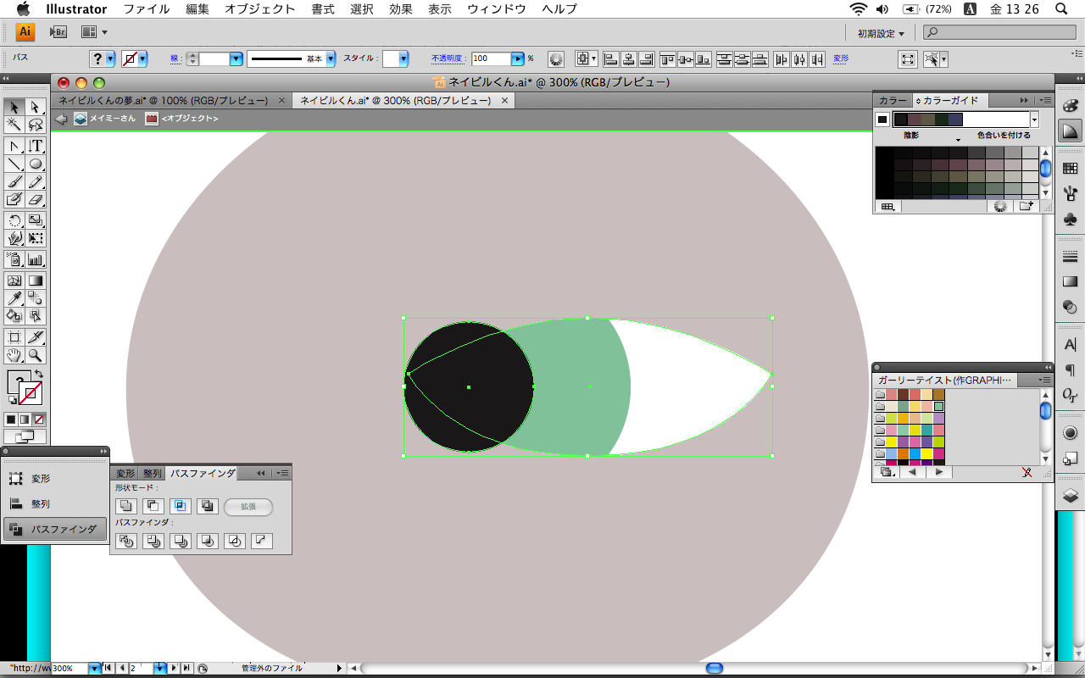Apply the Unite shape mode
Viewport: 1085px width, 678px height.
coord(126,506)
